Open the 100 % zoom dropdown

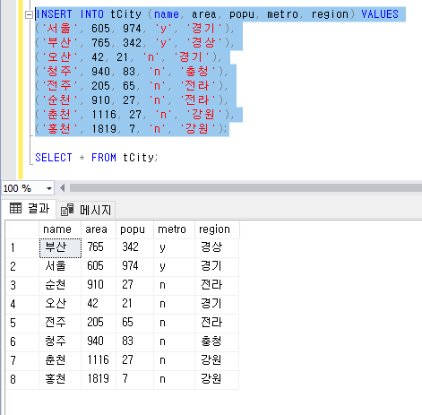(49, 188)
